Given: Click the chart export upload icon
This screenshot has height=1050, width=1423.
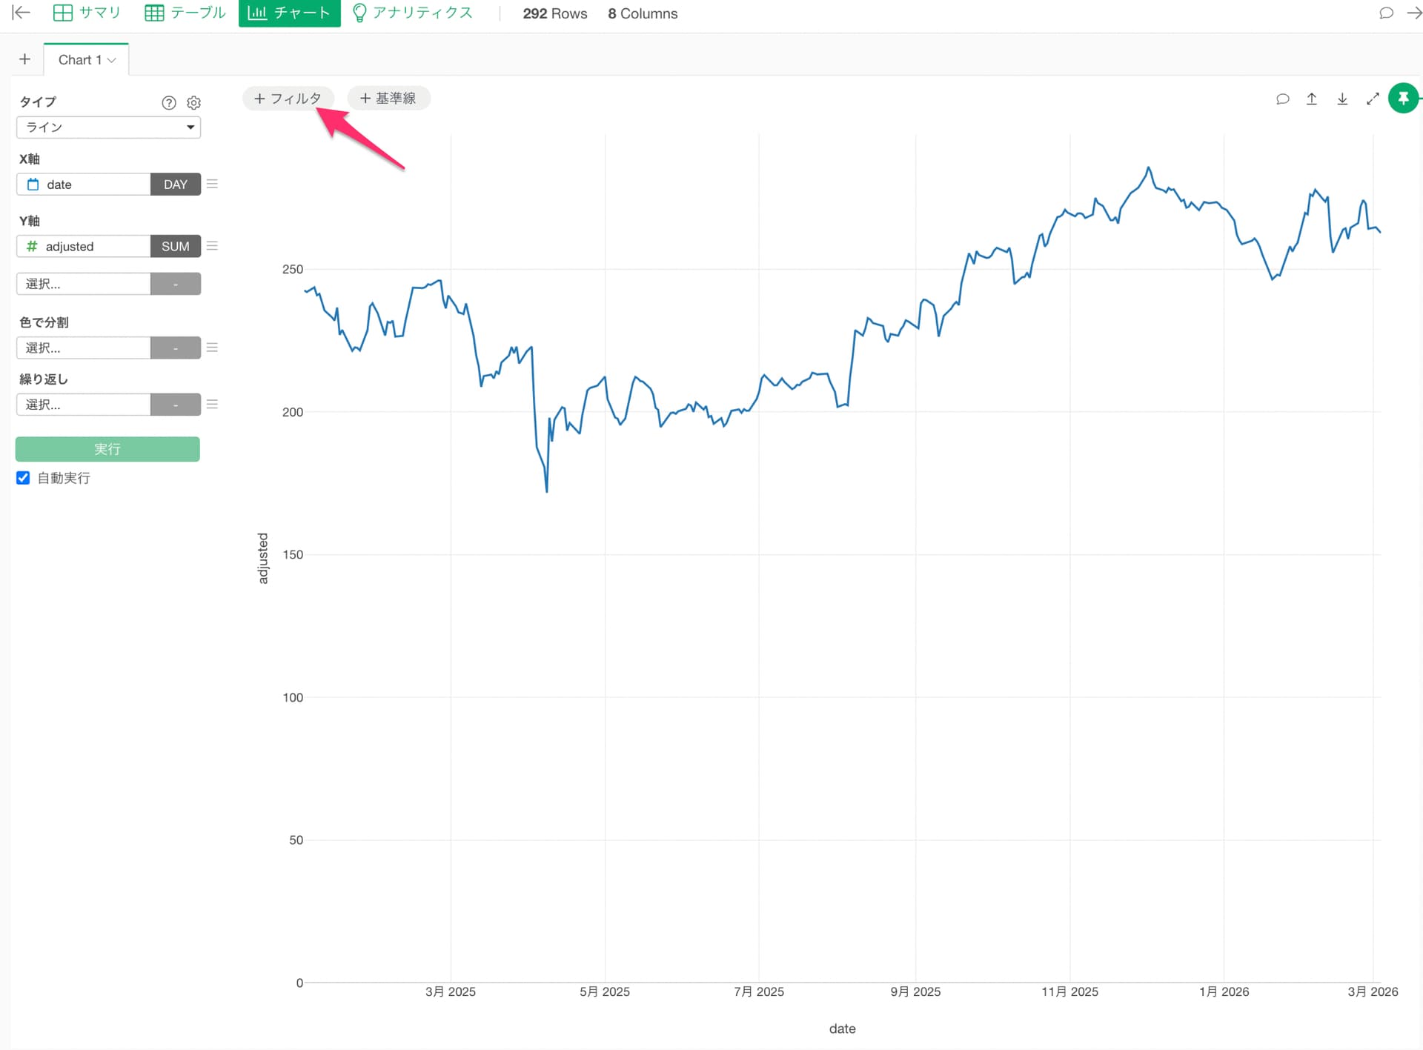Looking at the screenshot, I should click(x=1311, y=99).
